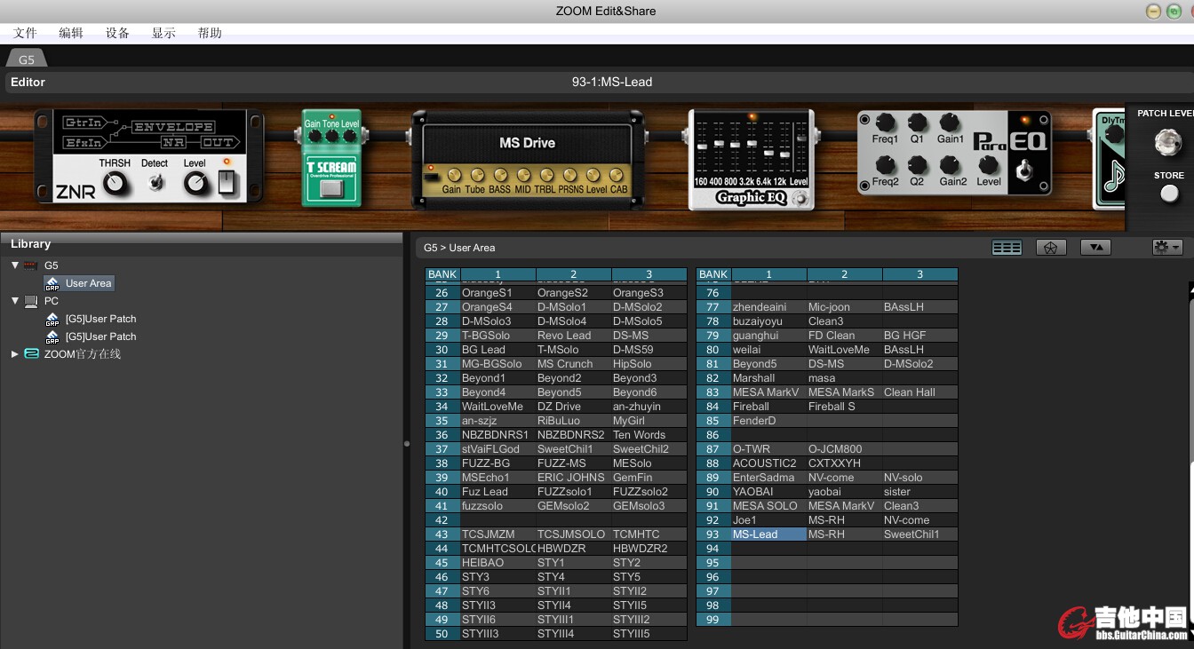Move Graphic EQ 160 slider
This screenshot has width=1194, height=649.
(702, 146)
